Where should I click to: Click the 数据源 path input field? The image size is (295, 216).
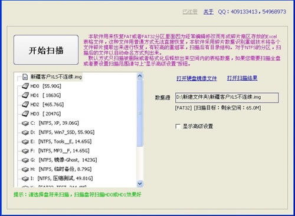(227, 98)
